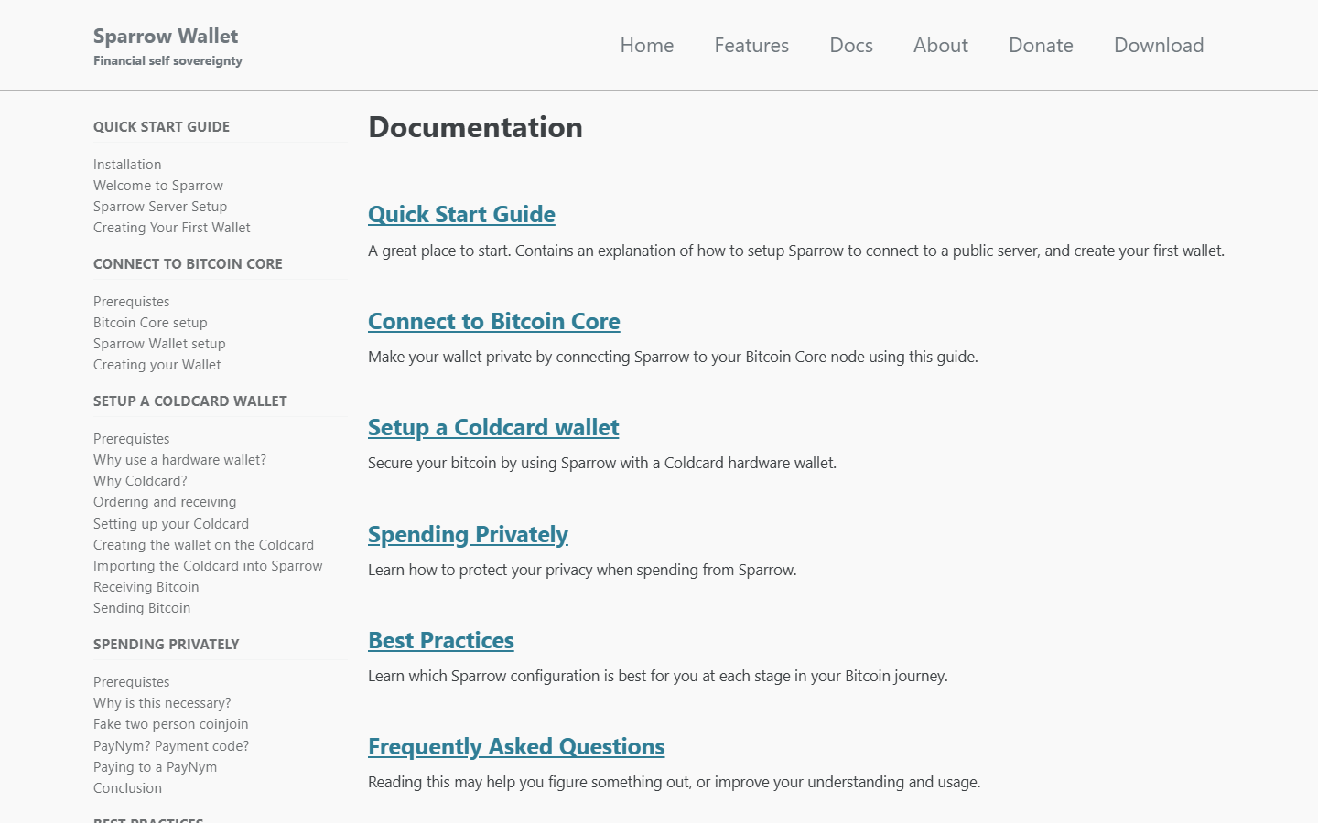Click the Financial self sovereignty tagline
This screenshot has width=1318, height=823.
167,60
